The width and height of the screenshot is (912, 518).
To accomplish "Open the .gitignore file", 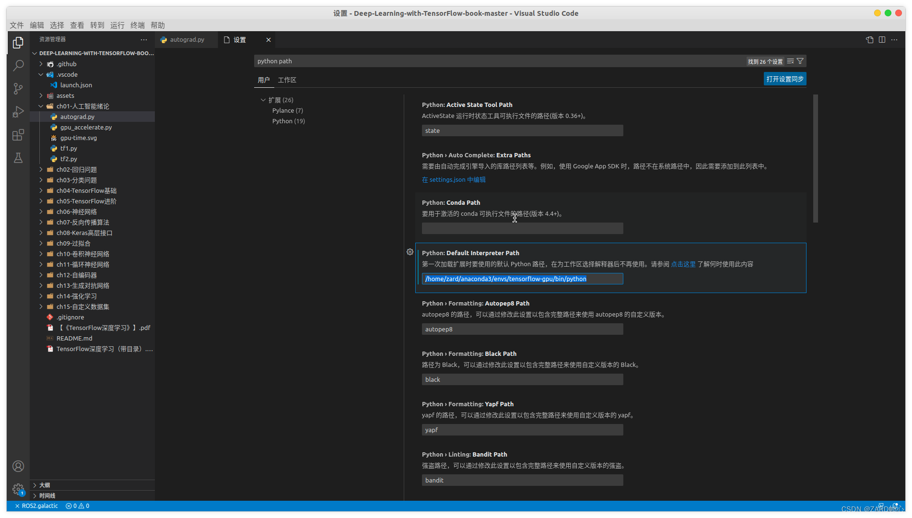I will [70, 317].
